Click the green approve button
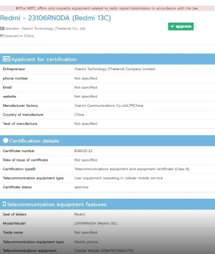The image size is (215, 254). 181,27
